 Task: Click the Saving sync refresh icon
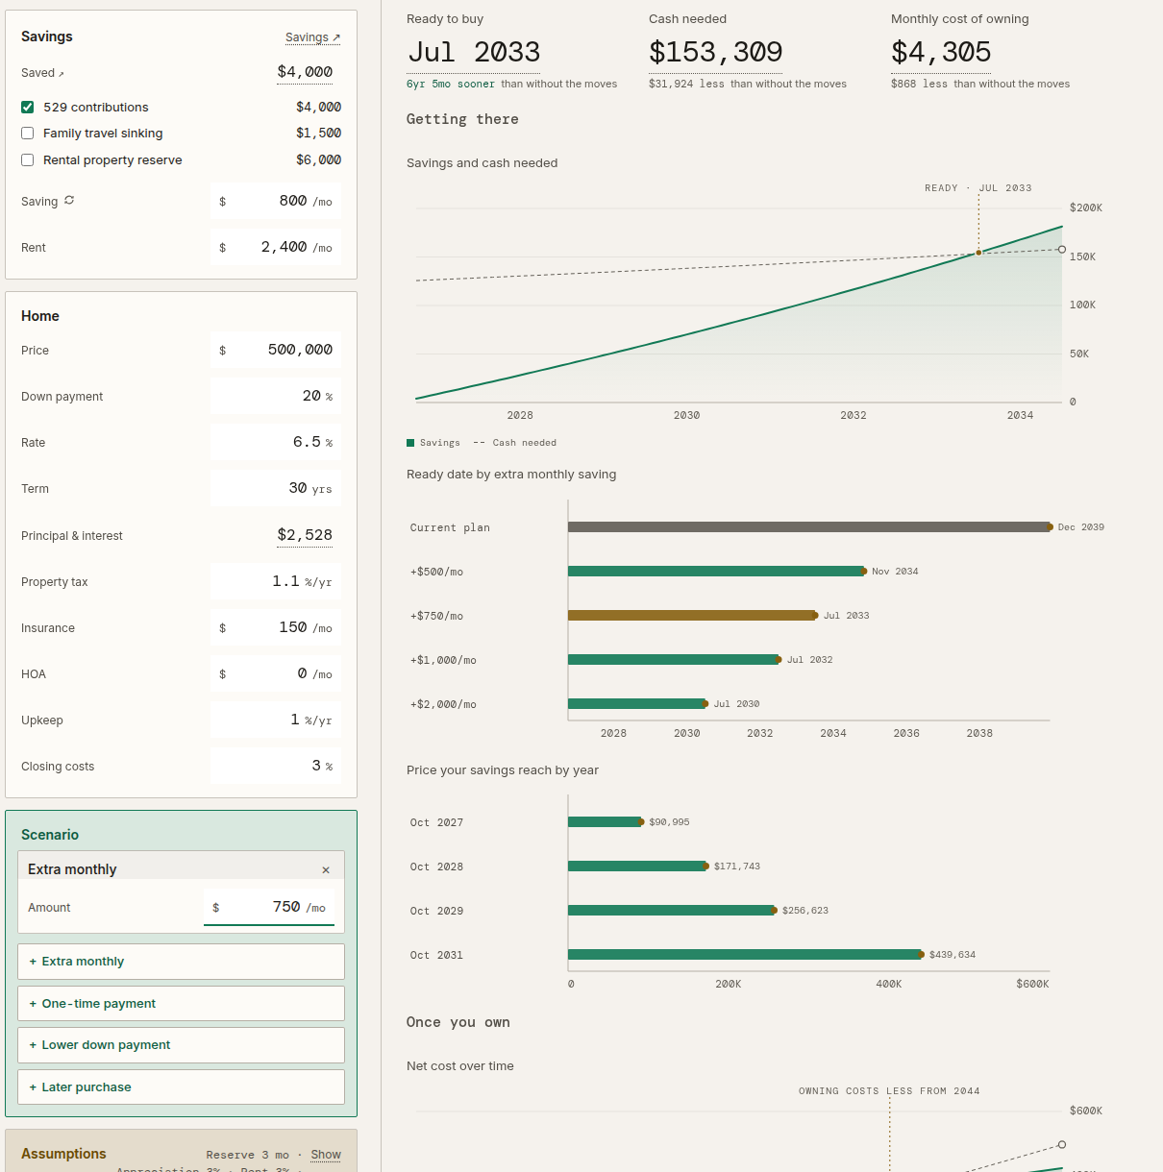(x=69, y=201)
